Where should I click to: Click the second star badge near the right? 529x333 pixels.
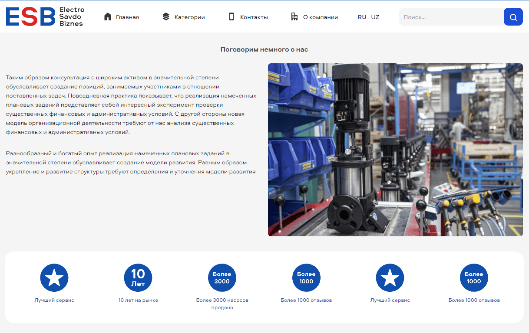[x=390, y=277]
